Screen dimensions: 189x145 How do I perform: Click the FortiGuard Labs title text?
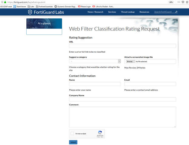click(49, 12)
